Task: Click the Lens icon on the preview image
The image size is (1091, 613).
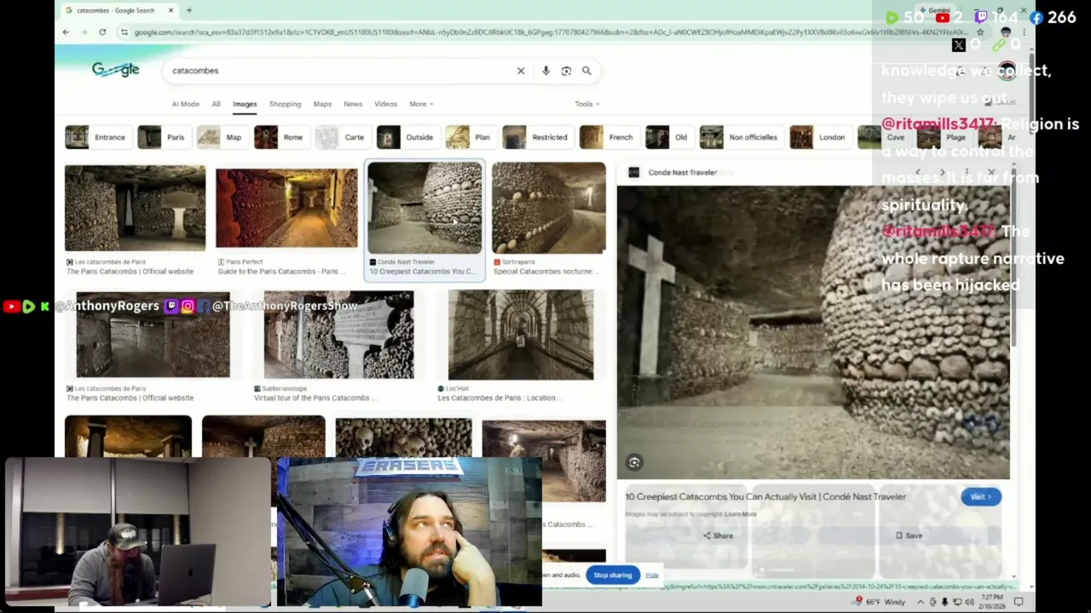Action: tap(634, 462)
